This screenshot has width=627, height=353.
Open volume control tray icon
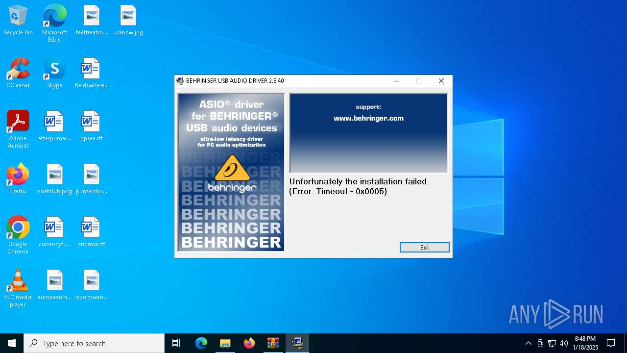(564, 343)
